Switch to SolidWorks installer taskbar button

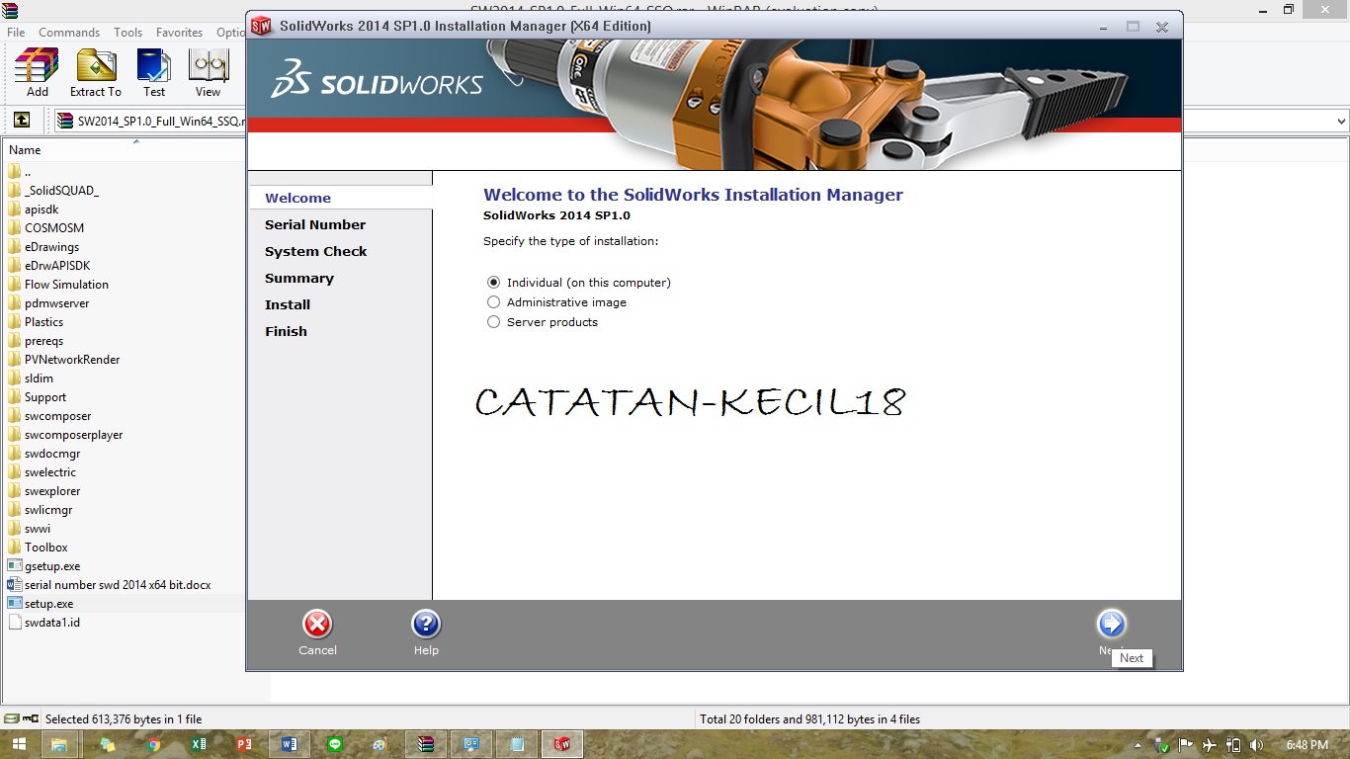562,744
